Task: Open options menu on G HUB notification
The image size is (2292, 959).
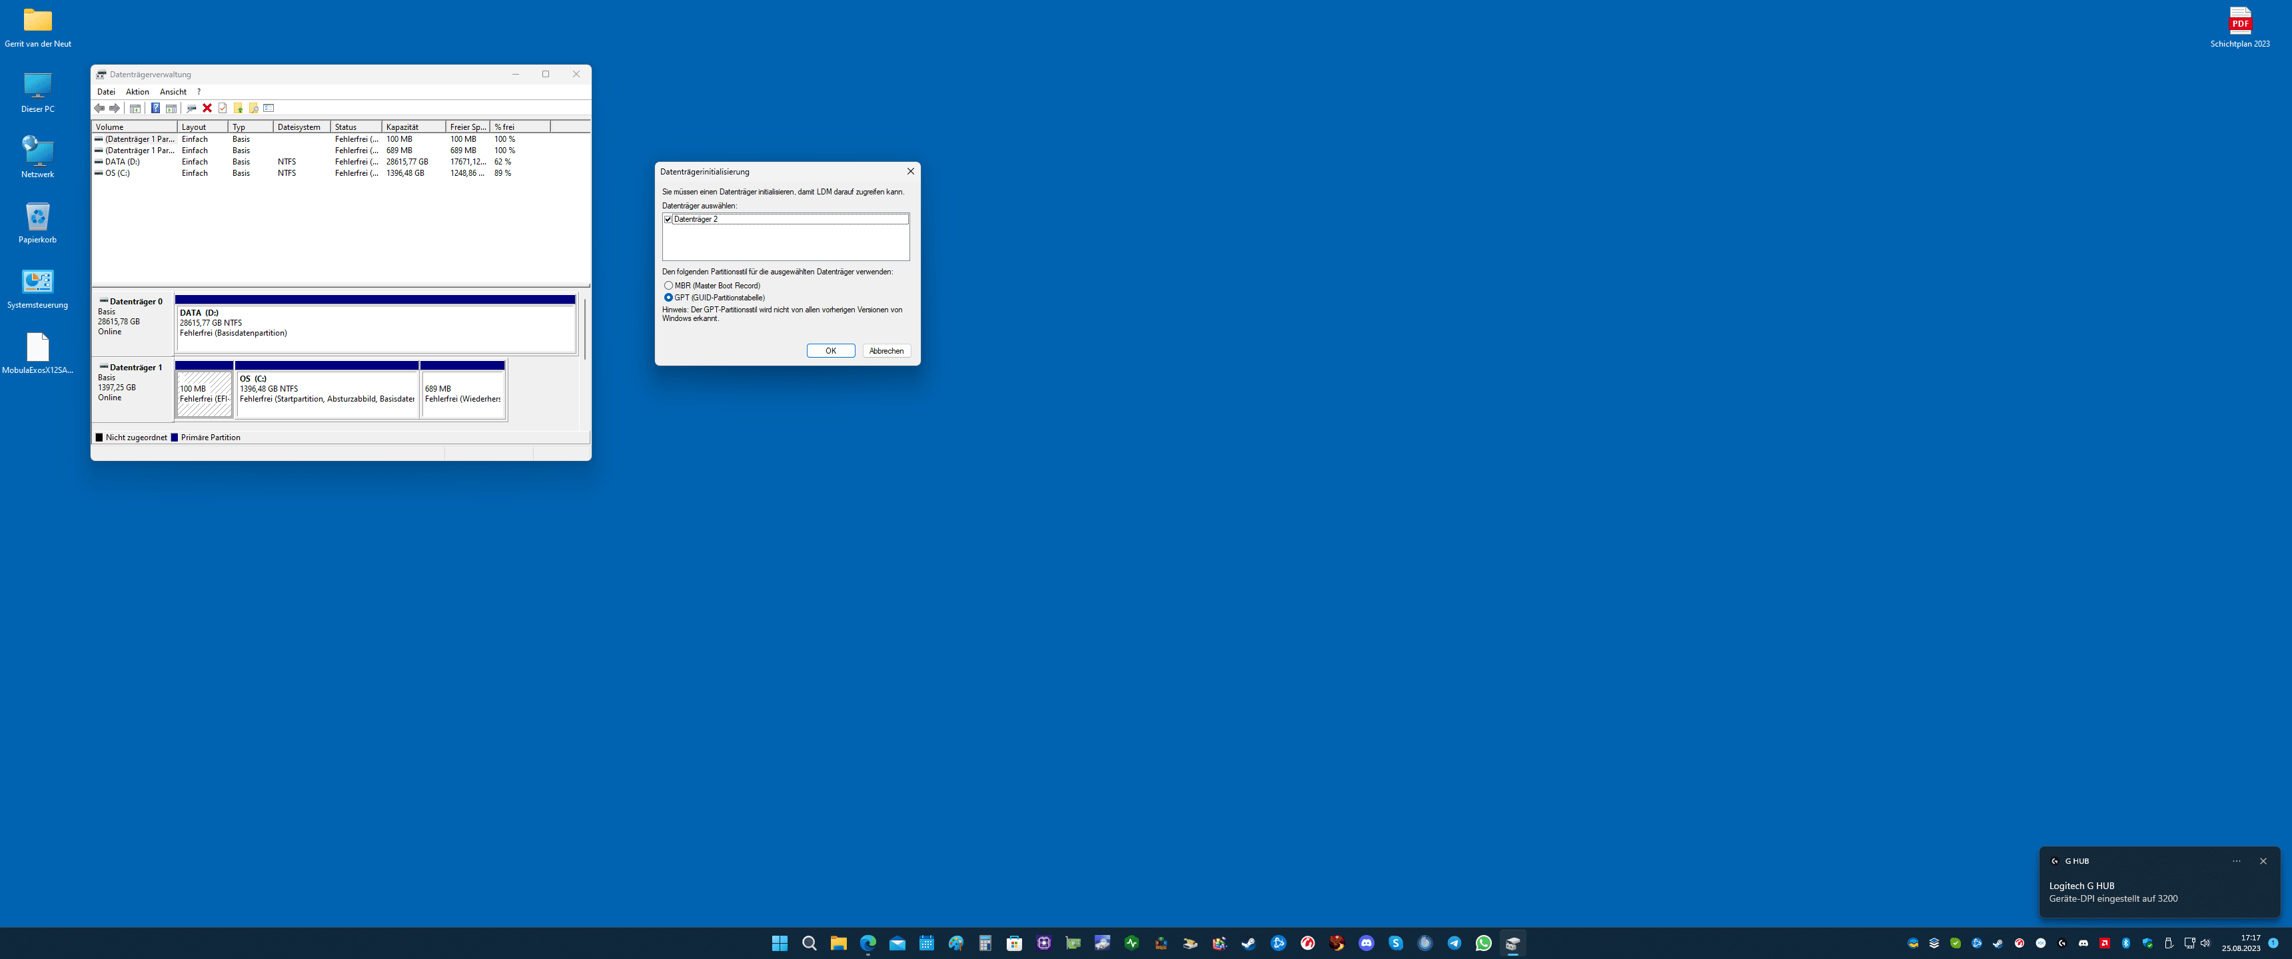Action: click(x=2236, y=861)
